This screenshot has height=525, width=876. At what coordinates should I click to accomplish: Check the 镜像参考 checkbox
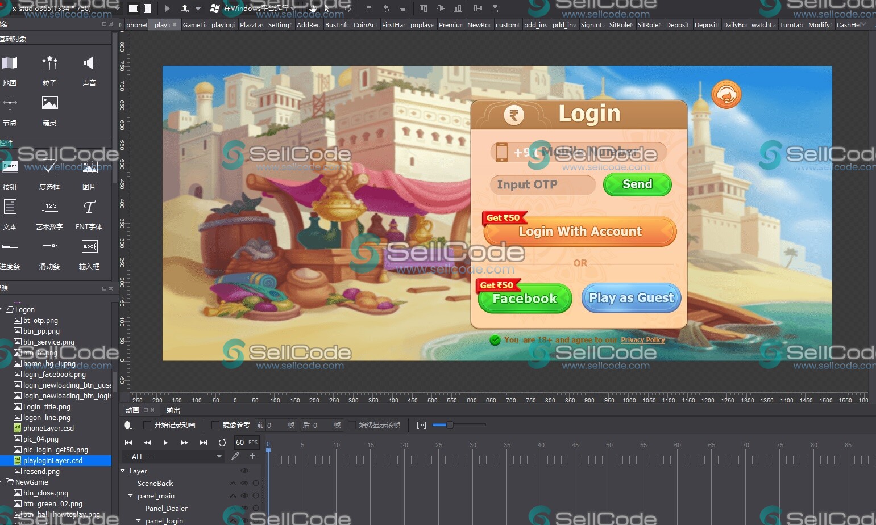coord(215,425)
